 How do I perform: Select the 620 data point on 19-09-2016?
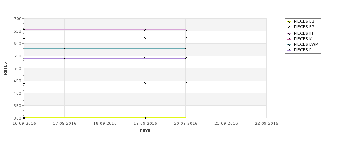(x=145, y=38)
